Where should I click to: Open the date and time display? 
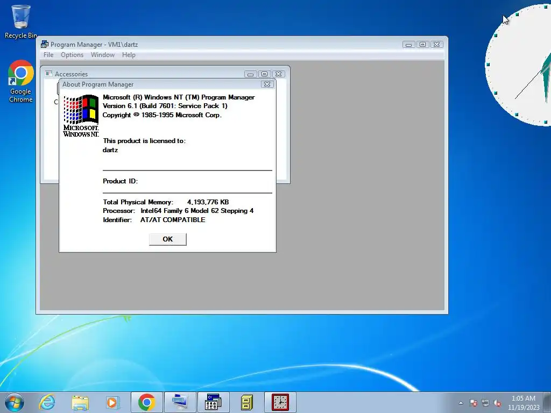click(x=524, y=403)
